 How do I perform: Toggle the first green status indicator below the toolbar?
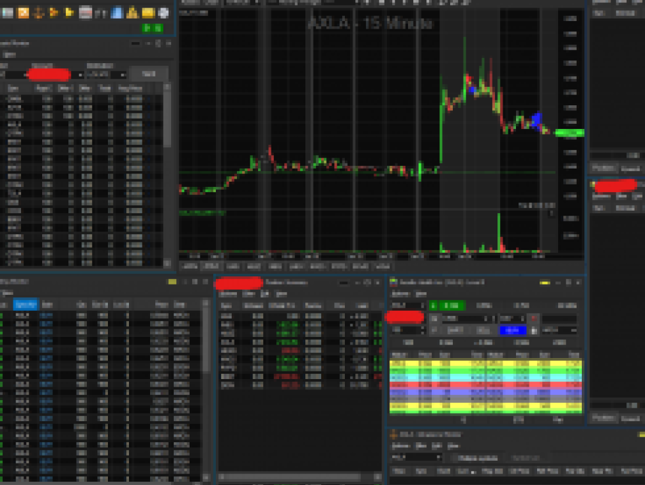pyautogui.click(x=147, y=27)
